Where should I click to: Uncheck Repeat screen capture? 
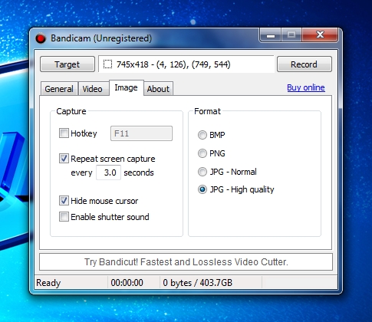64,159
